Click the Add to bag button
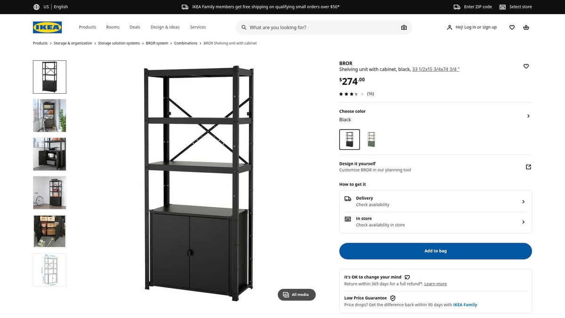 tap(435, 251)
